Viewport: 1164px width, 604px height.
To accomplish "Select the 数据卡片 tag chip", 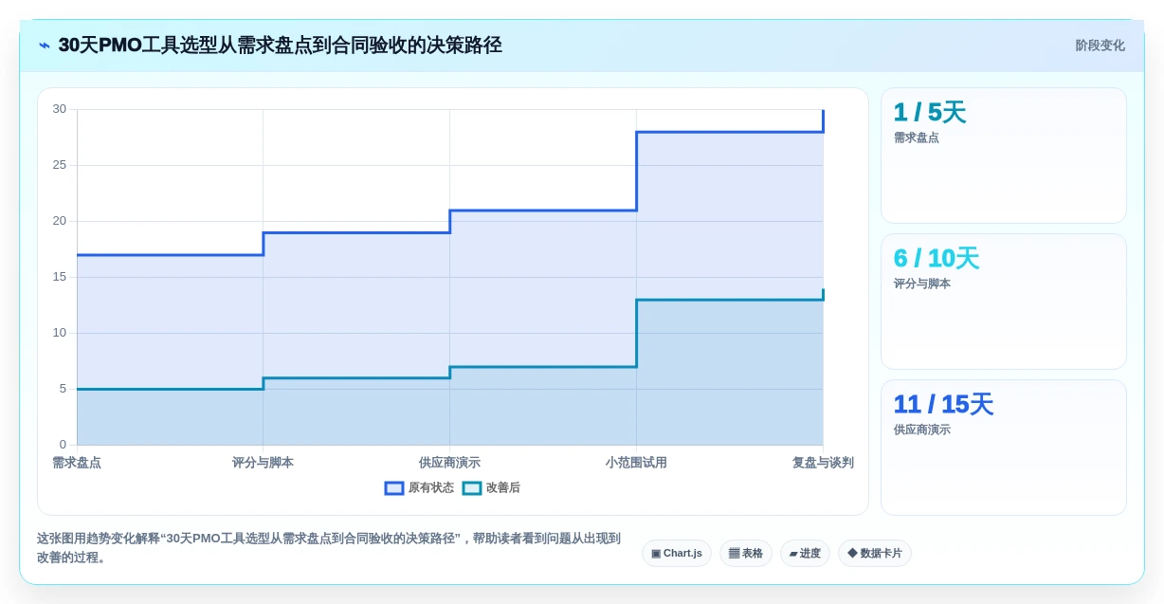I will pos(875,554).
